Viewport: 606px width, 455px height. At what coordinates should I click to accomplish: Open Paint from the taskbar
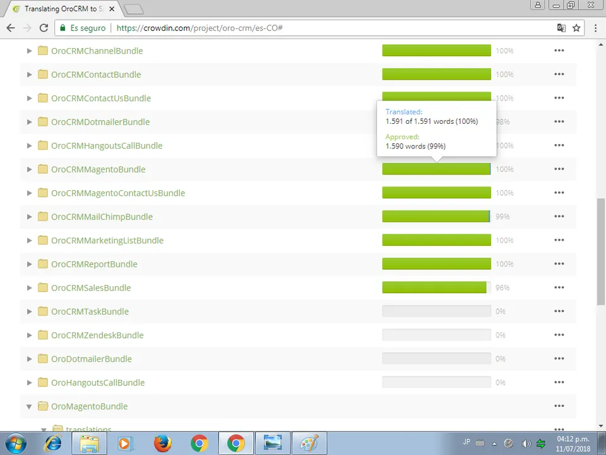point(309,444)
